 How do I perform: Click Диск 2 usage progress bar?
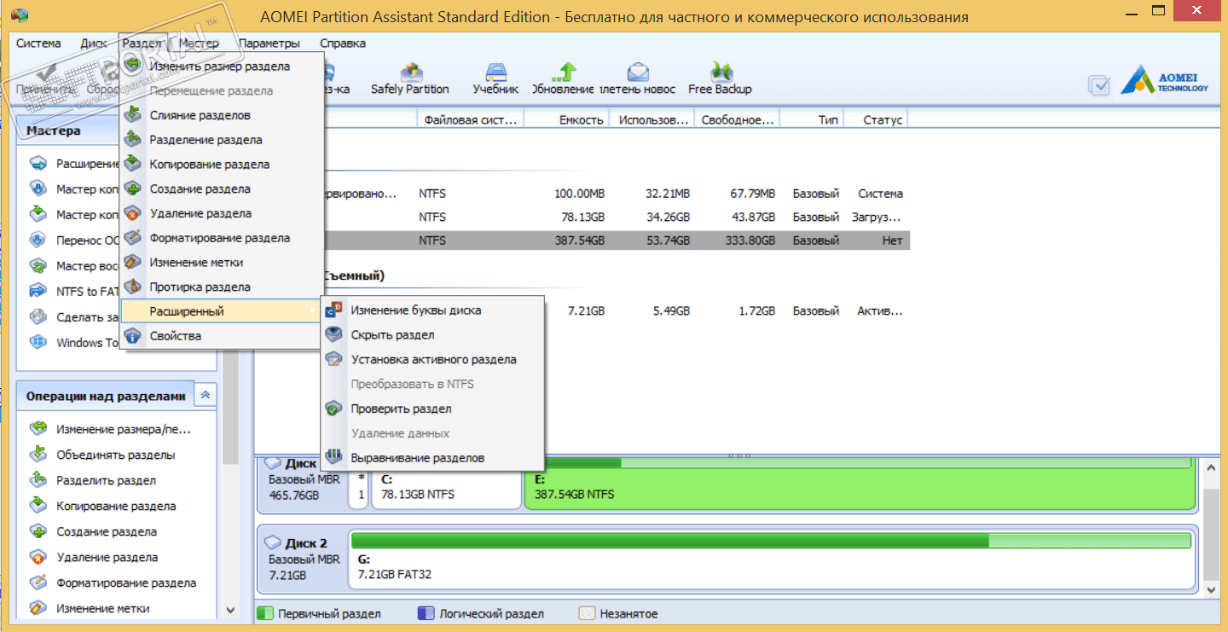771,541
